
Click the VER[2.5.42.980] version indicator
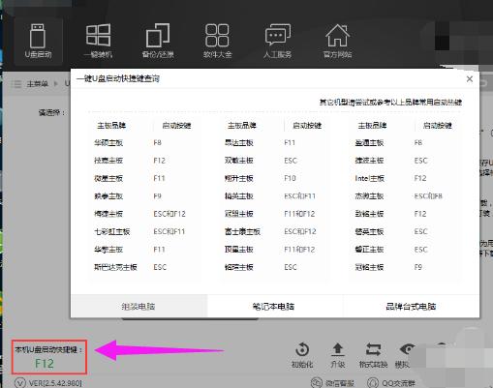pyautogui.click(x=48, y=383)
